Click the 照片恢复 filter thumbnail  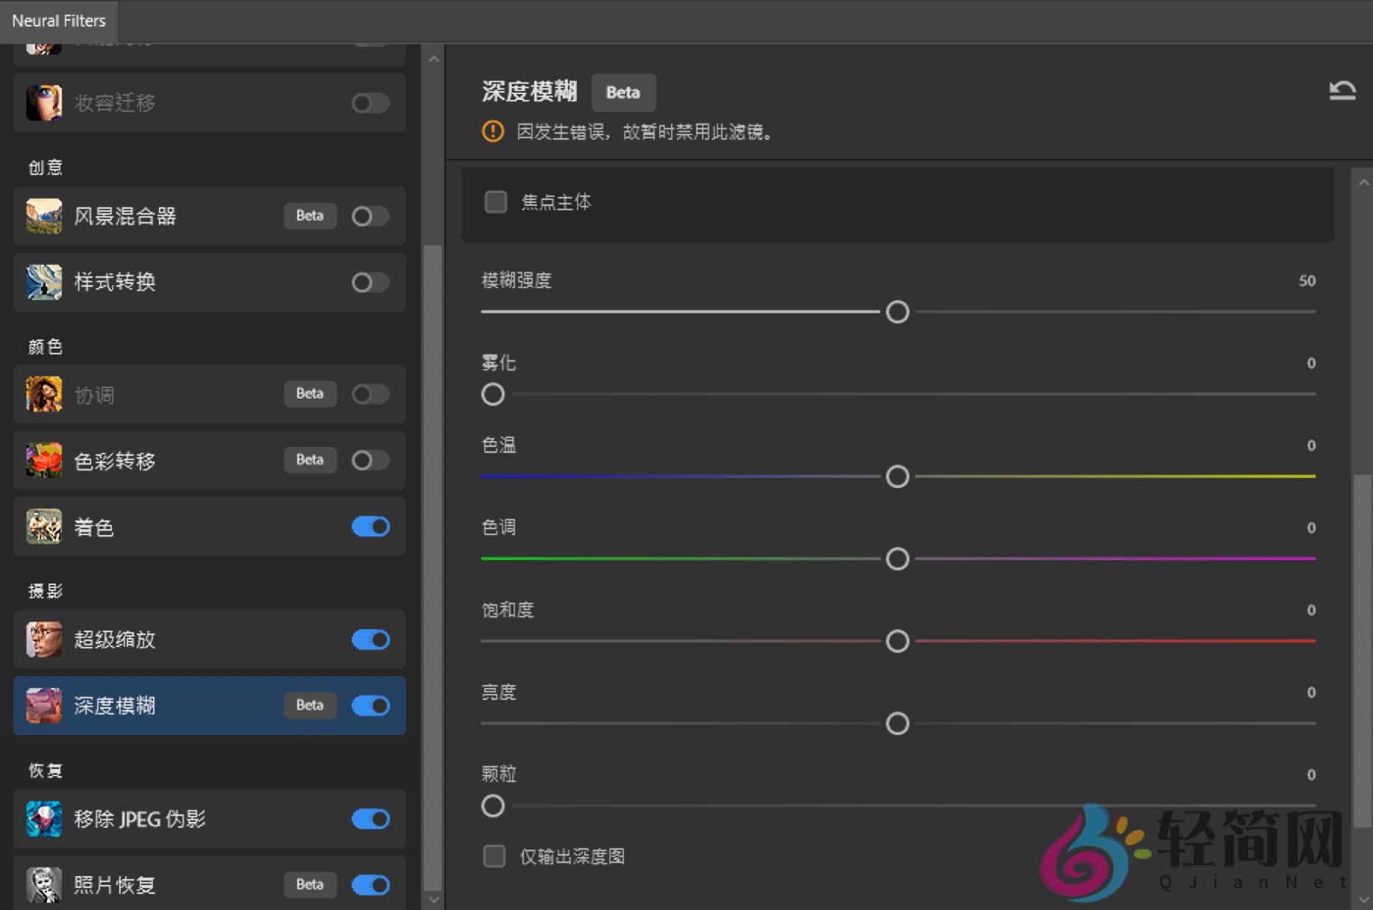pos(43,885)
